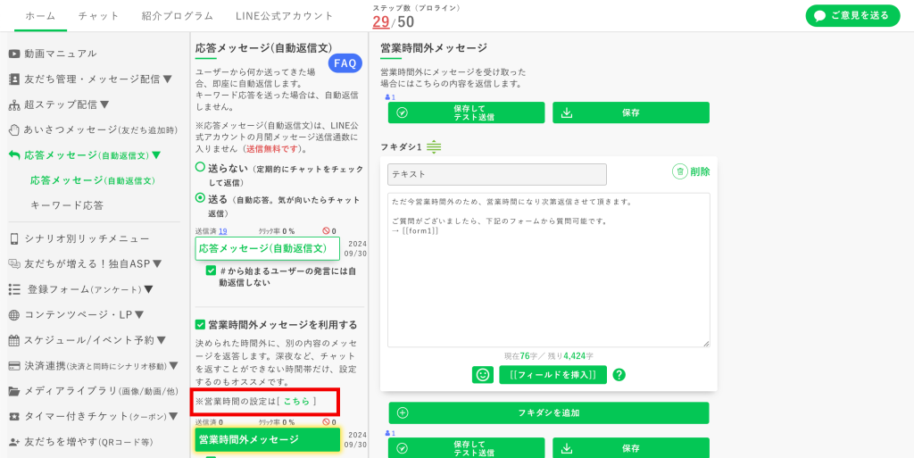
Task: Expand コンテンツページ・LP menu
Action: click(x=138, y=314)
